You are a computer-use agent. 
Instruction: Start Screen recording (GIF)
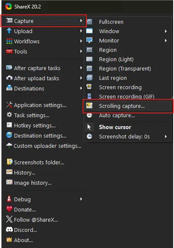128,96
